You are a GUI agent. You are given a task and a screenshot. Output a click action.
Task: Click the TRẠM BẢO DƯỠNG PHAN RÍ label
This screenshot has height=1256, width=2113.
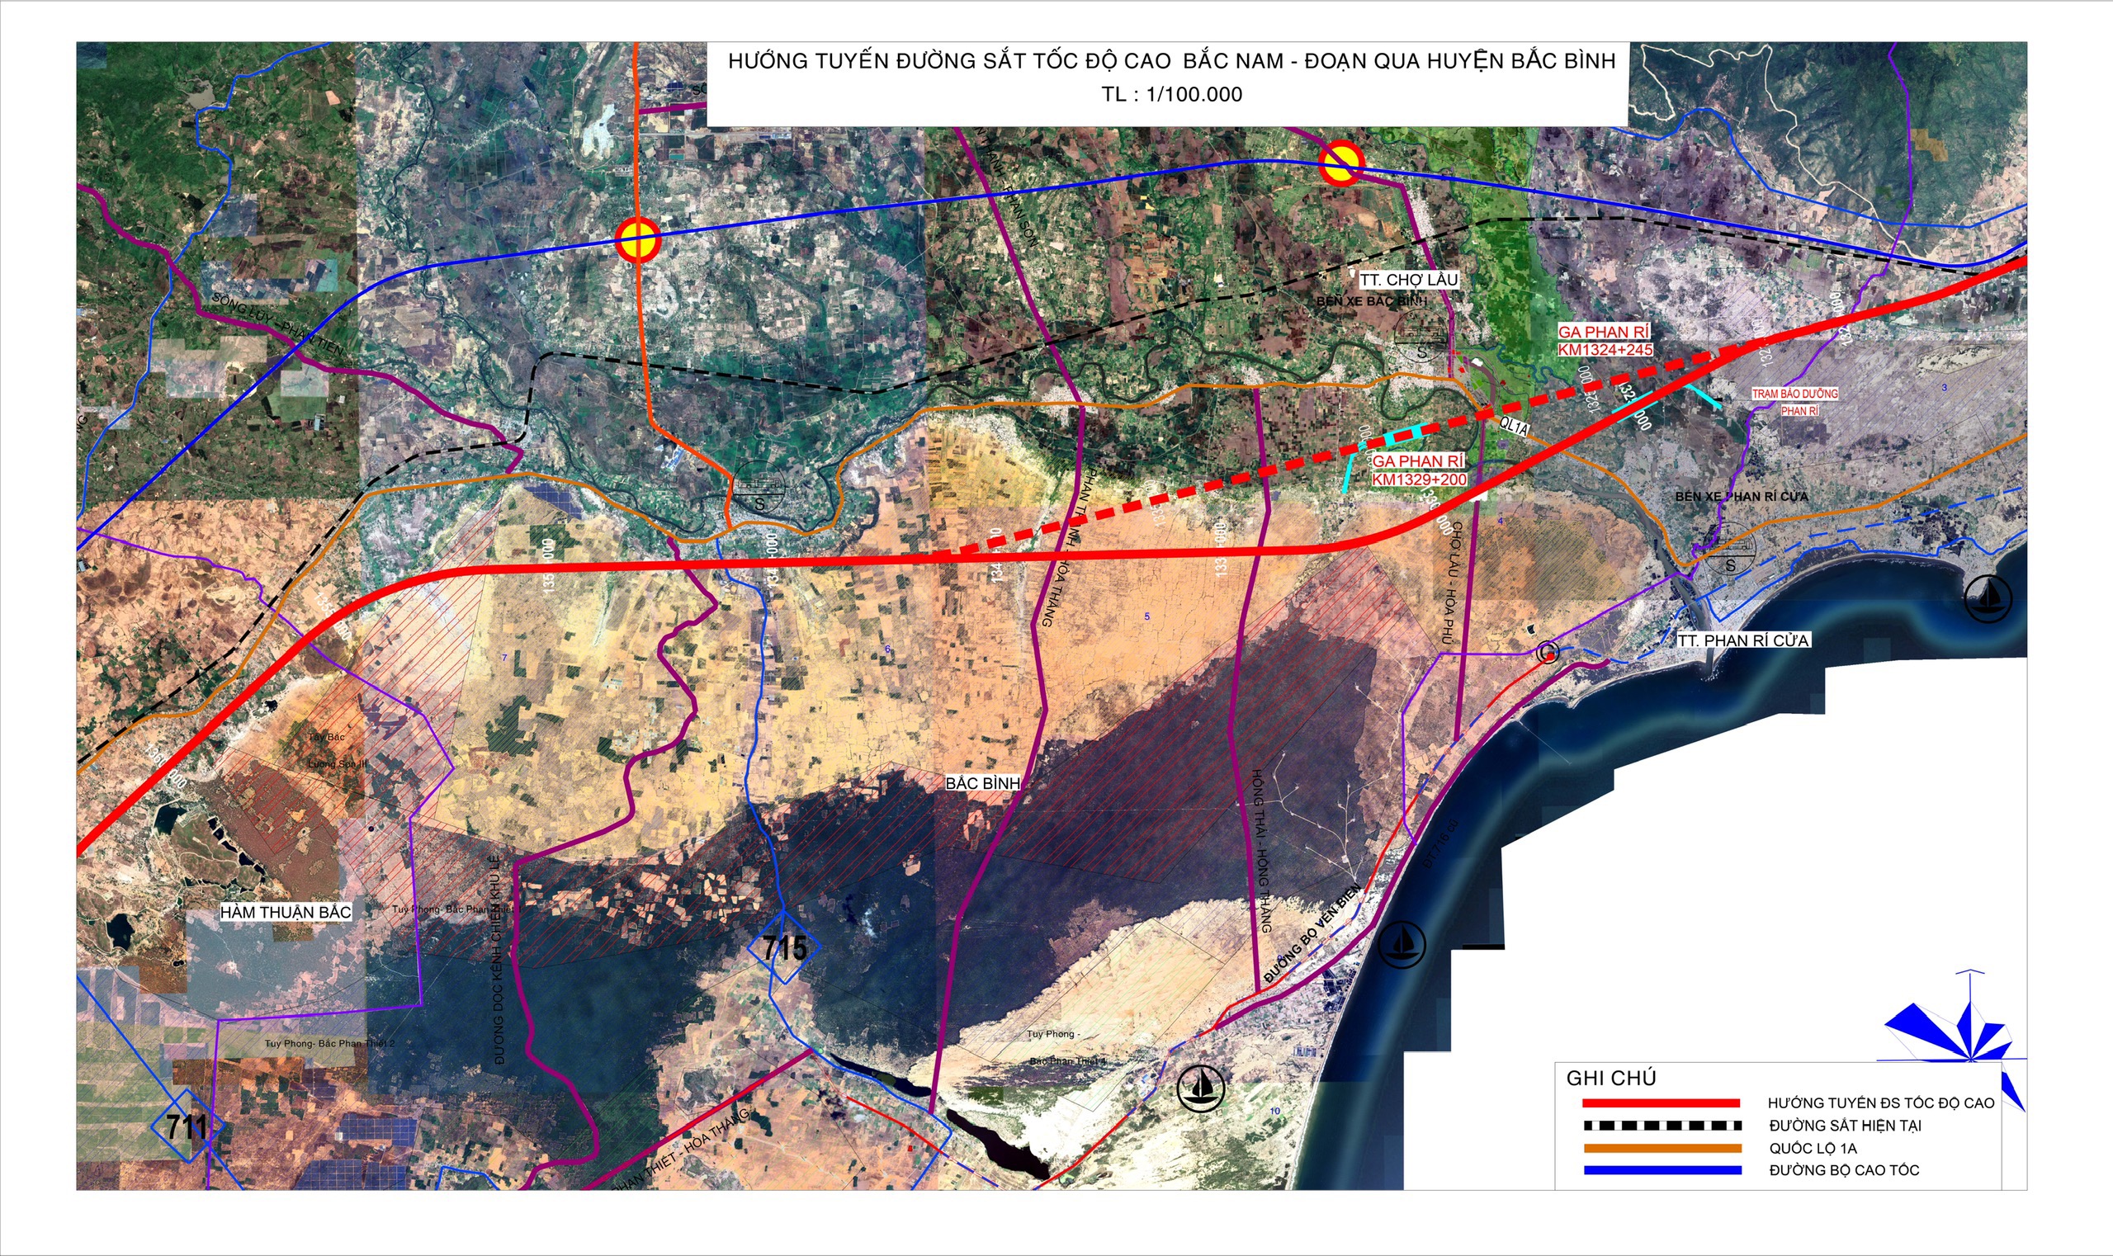pos(1794,402)
